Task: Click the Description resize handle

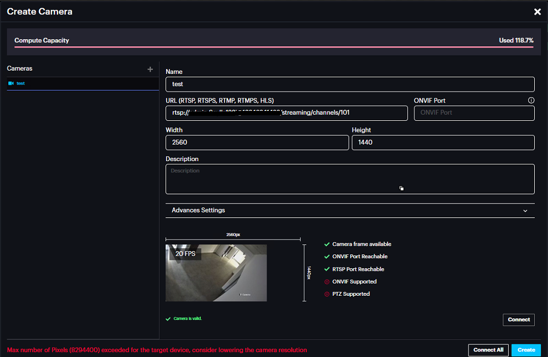Action: click(x=402, y=189)
